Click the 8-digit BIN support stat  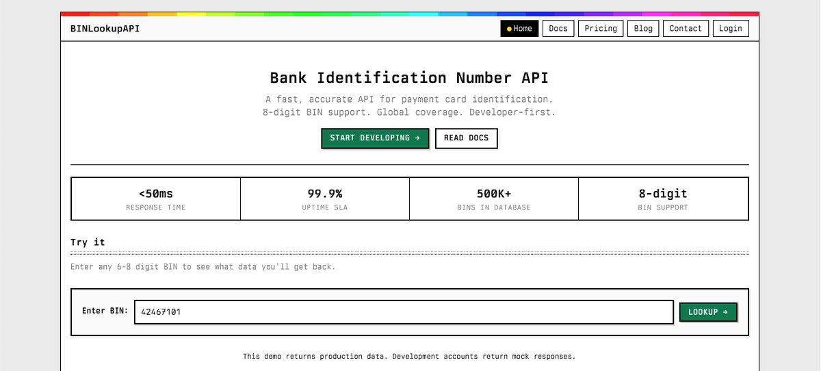(663, 199)
